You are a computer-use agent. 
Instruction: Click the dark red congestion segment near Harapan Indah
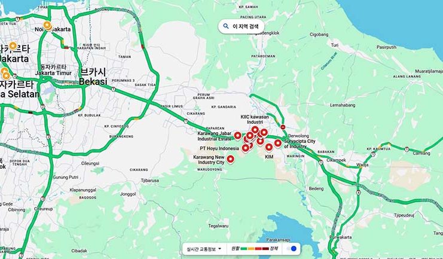click(66, 47)
